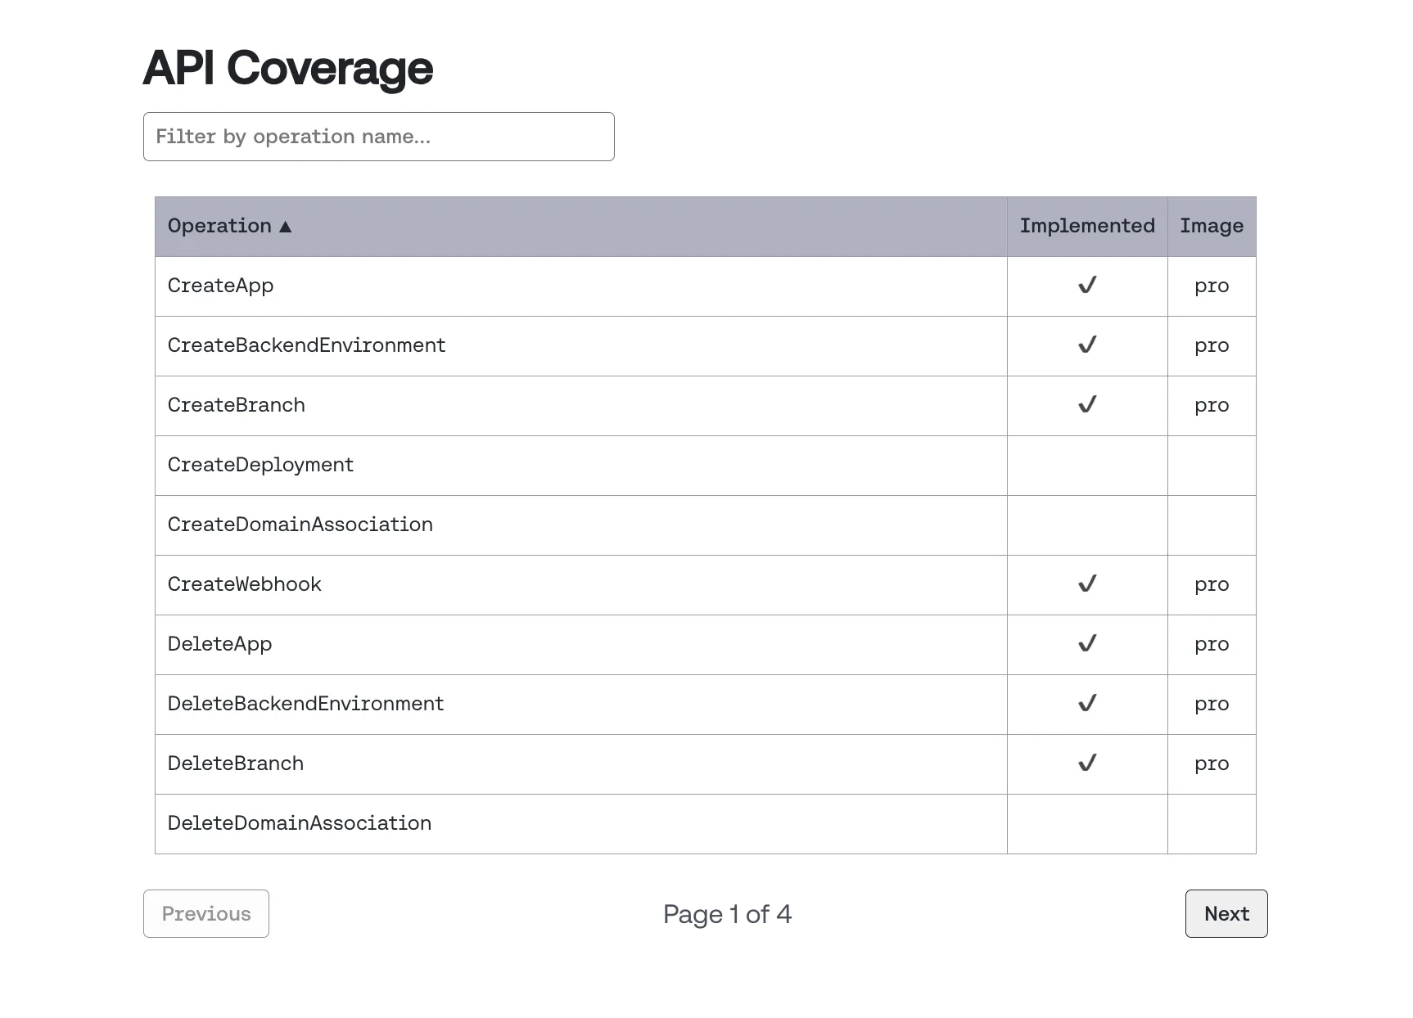Click the checkmark icon for CreateApp
This screenshot has height=1018, width=1413.
[1086, 286]
